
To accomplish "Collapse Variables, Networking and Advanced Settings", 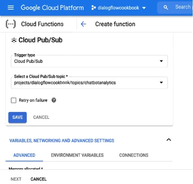I will click(169, 140).
